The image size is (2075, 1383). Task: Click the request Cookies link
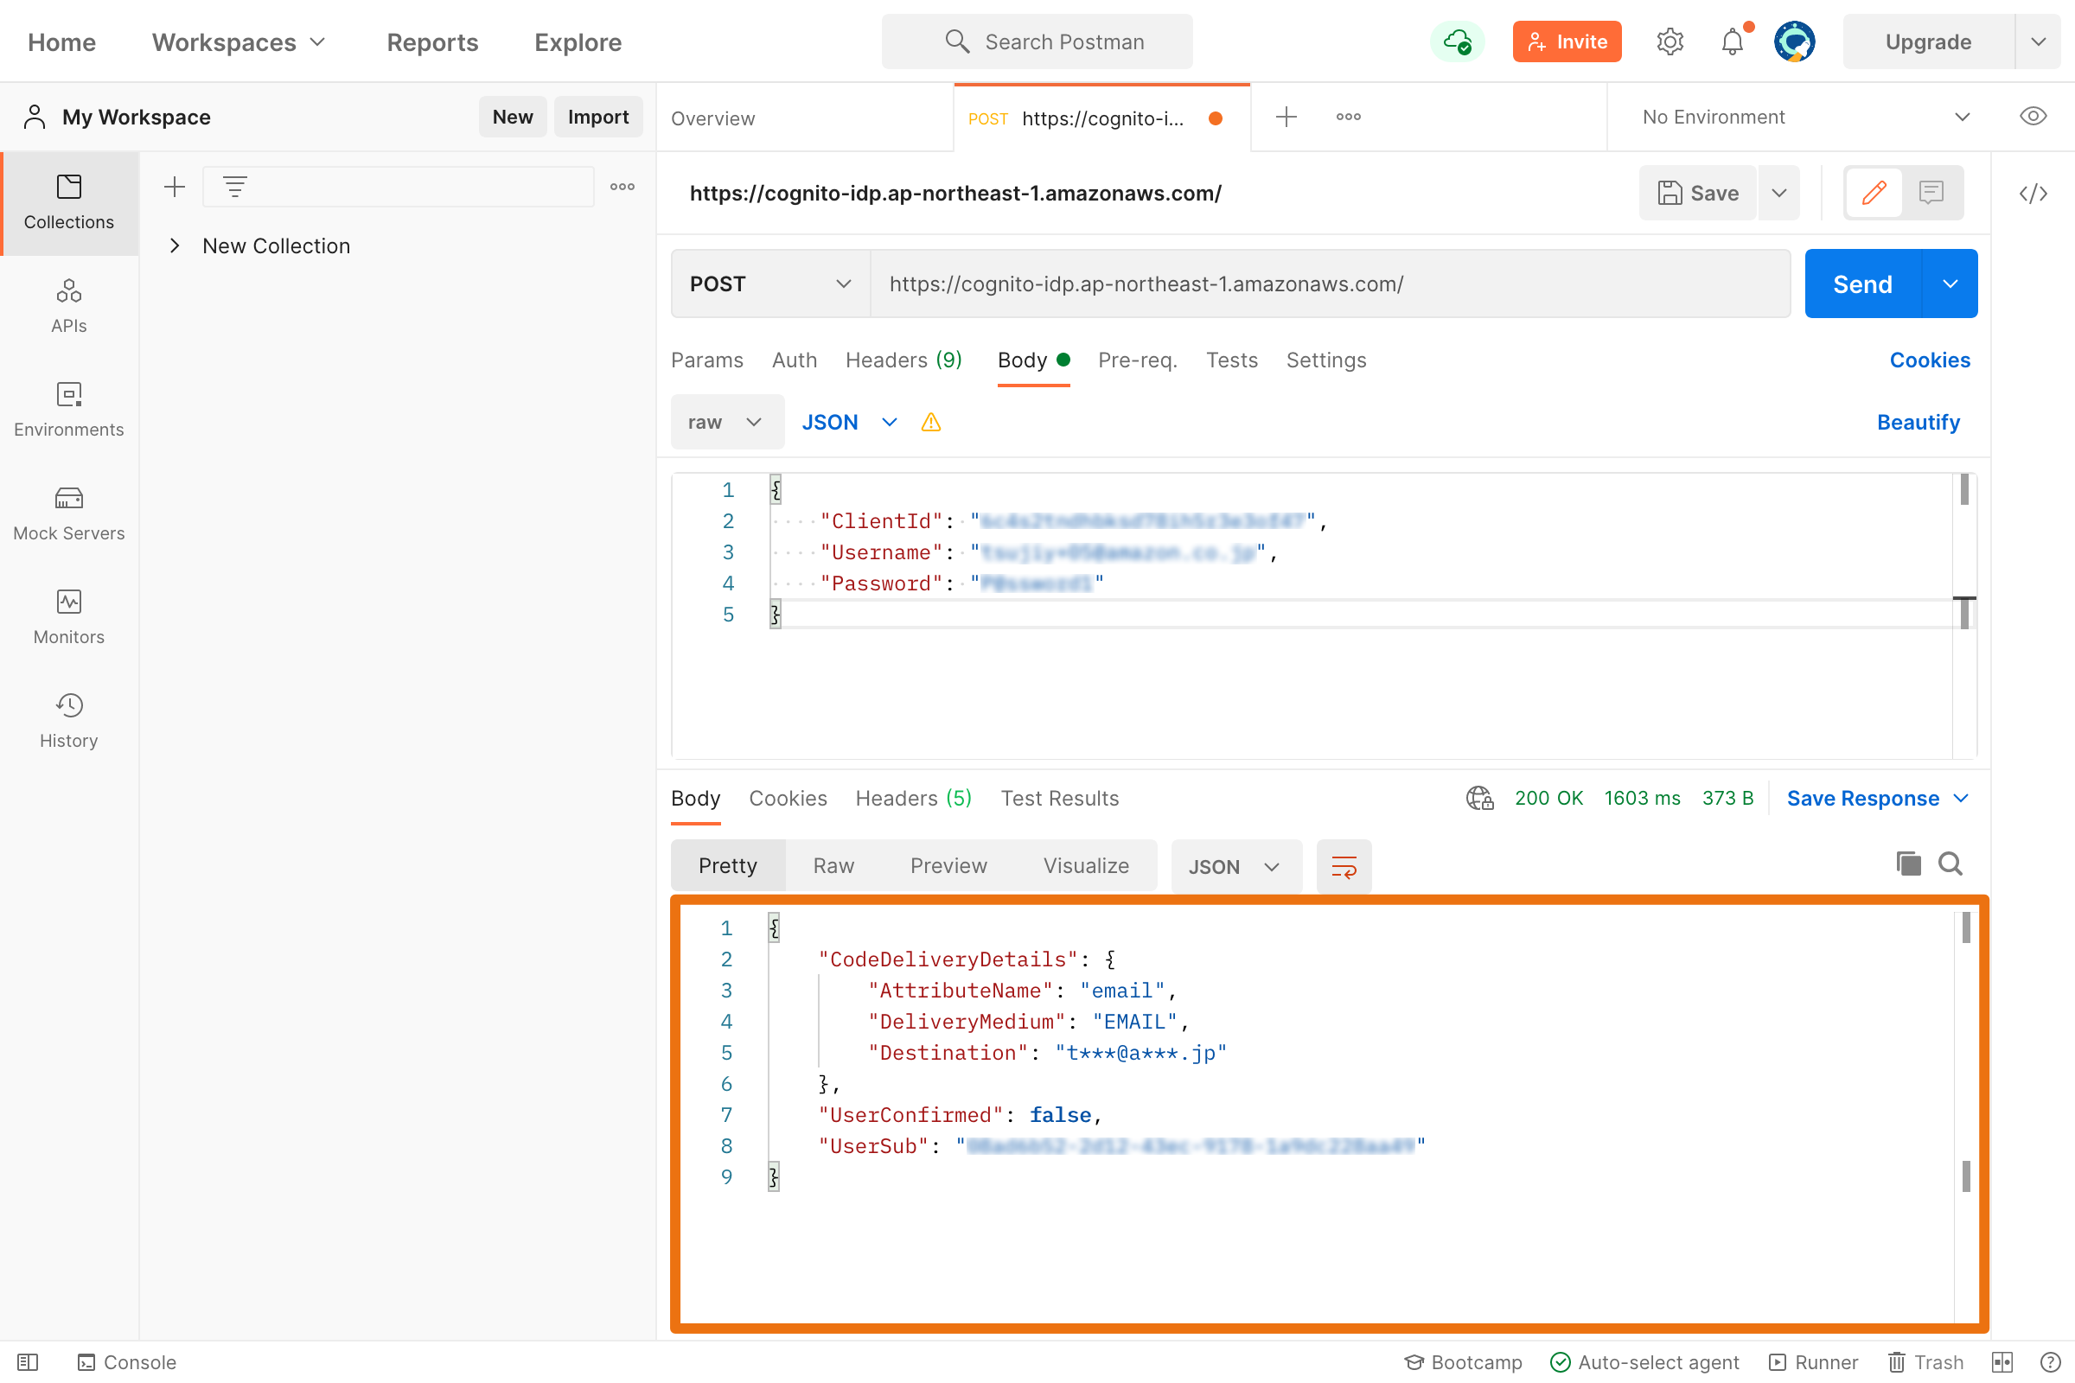pos(1930,360)
